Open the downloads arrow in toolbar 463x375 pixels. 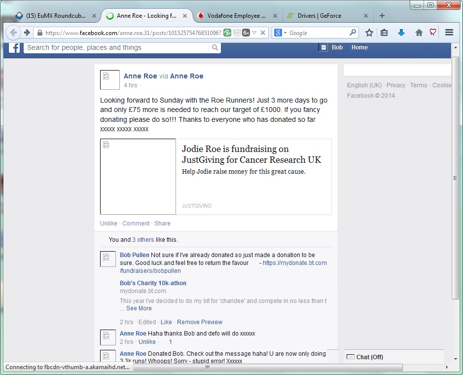click(401, 33)
